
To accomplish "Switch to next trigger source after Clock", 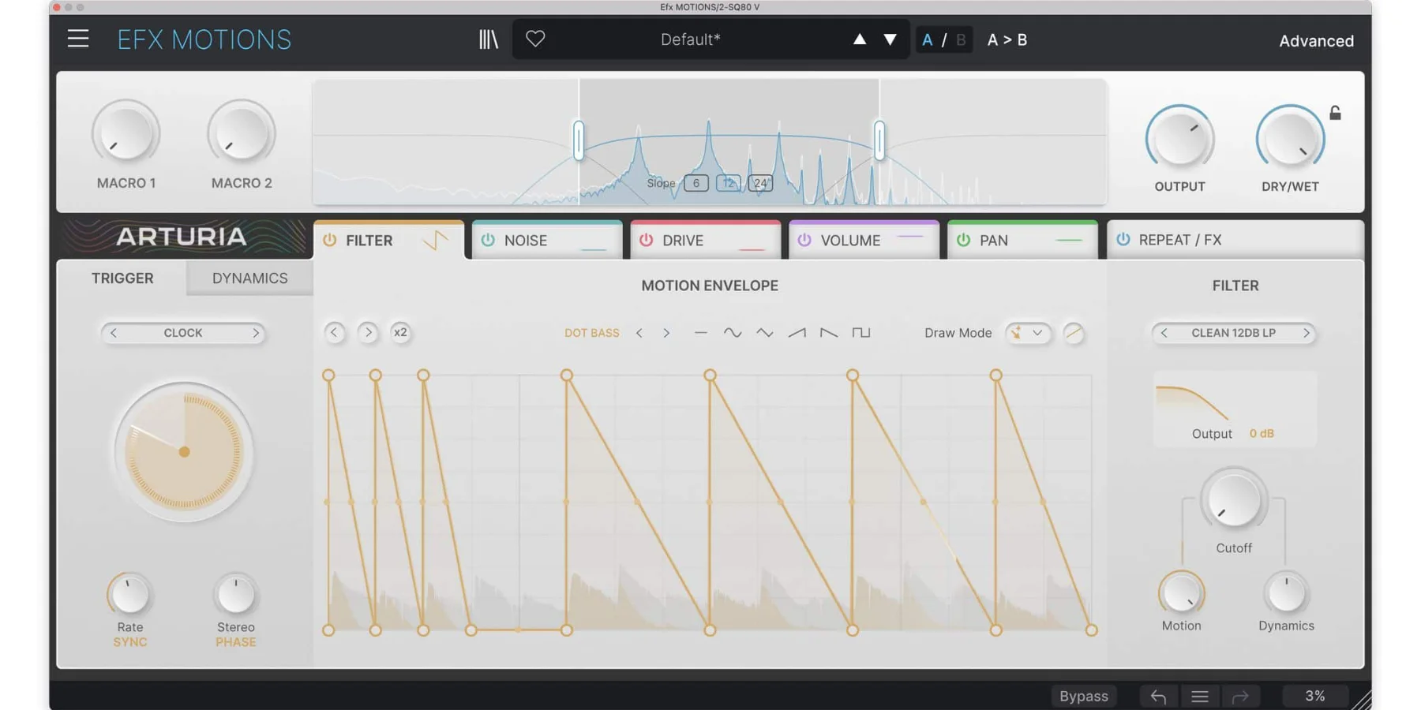I will 255,333.
